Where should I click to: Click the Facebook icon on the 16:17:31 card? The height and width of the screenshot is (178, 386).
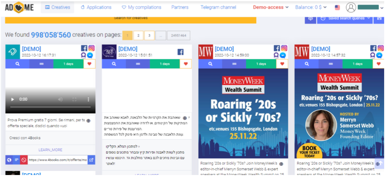tap(84, 48)
